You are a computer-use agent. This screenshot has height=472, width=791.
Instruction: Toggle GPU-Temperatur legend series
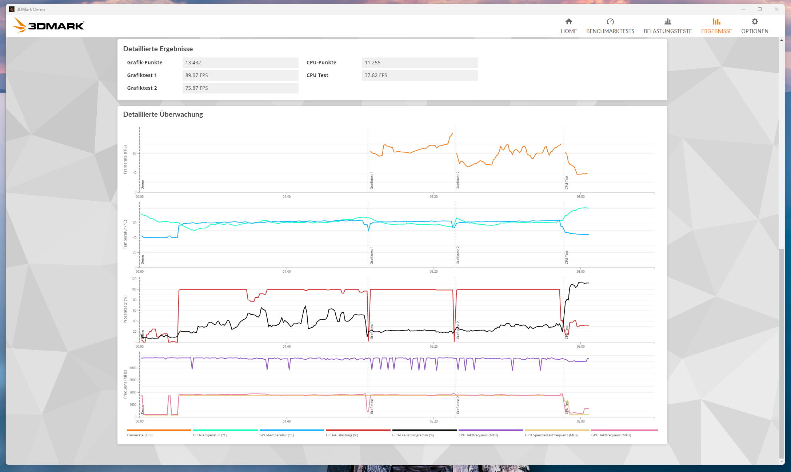pos(276,435)
